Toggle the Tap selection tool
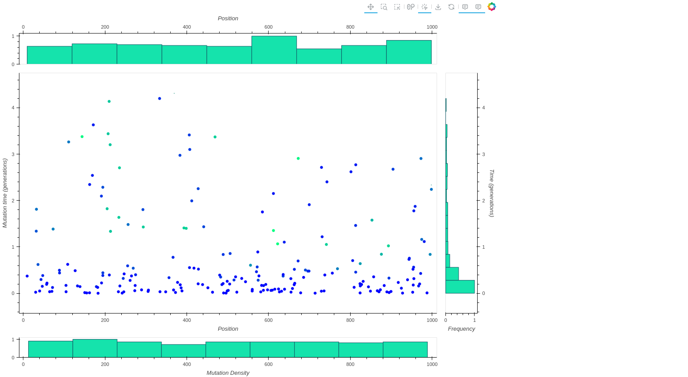Image resolution: width=688 pixels, height=377 pixels. (425, 7)
